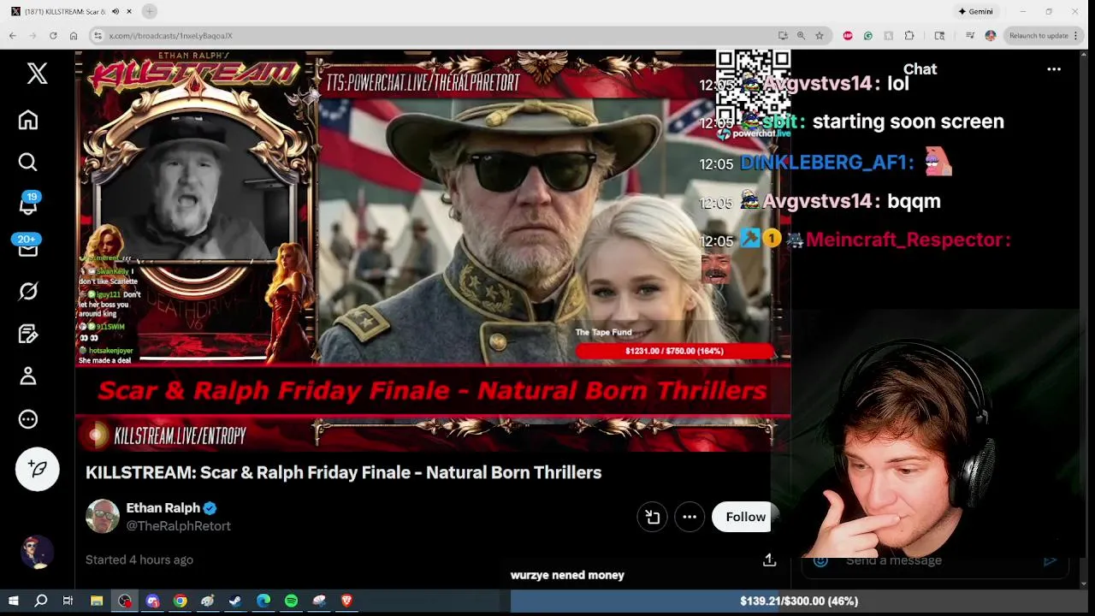Open Windows taskbar search
1095x616 pixels.
[40, 601]
